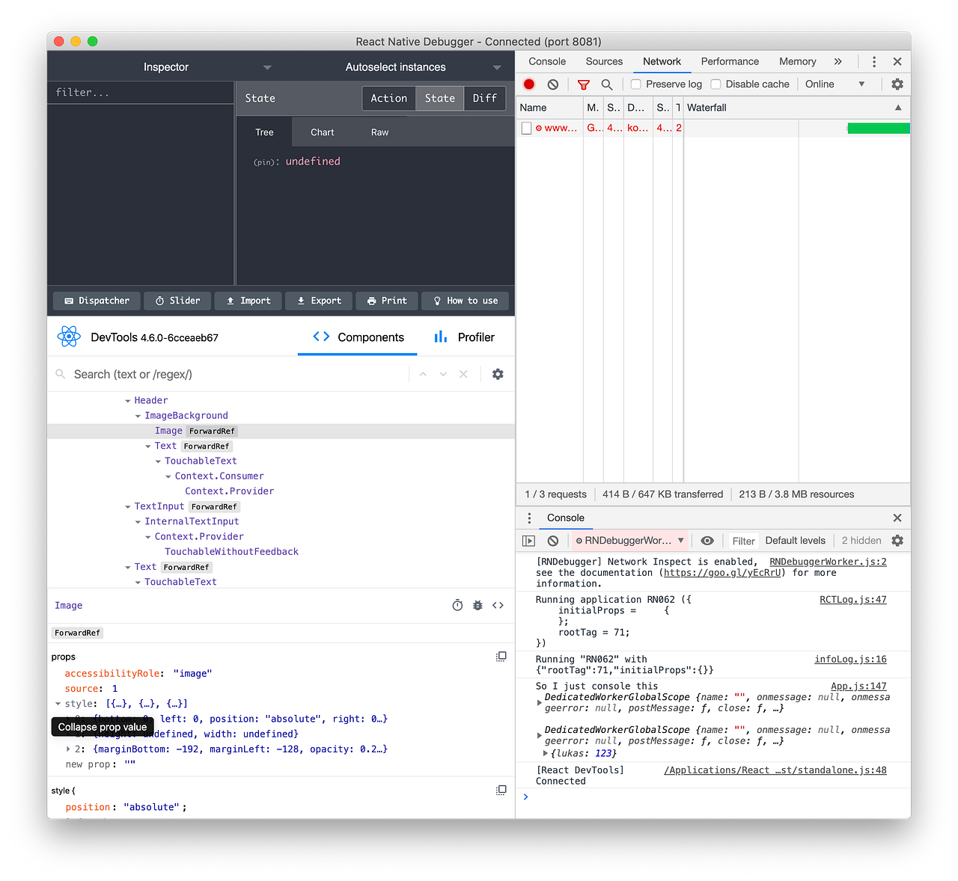This screenshot has width=958, height=881.
Task: Enable Disable cache checkbox
Action: tap(716, 85)
